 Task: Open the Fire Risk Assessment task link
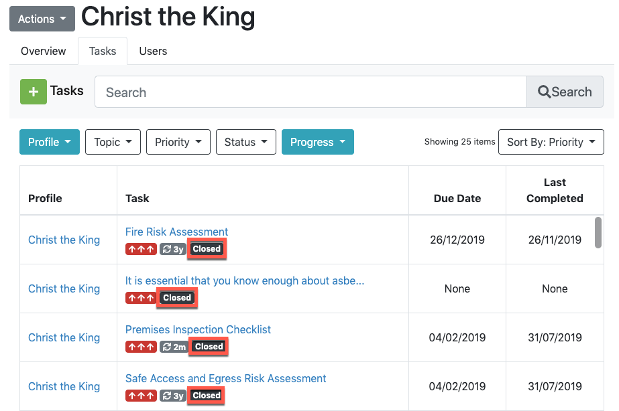click(176, 231)
